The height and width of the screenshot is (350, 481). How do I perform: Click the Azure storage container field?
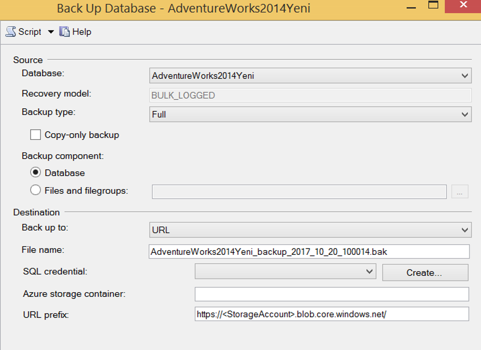click(x=332, y=294)
